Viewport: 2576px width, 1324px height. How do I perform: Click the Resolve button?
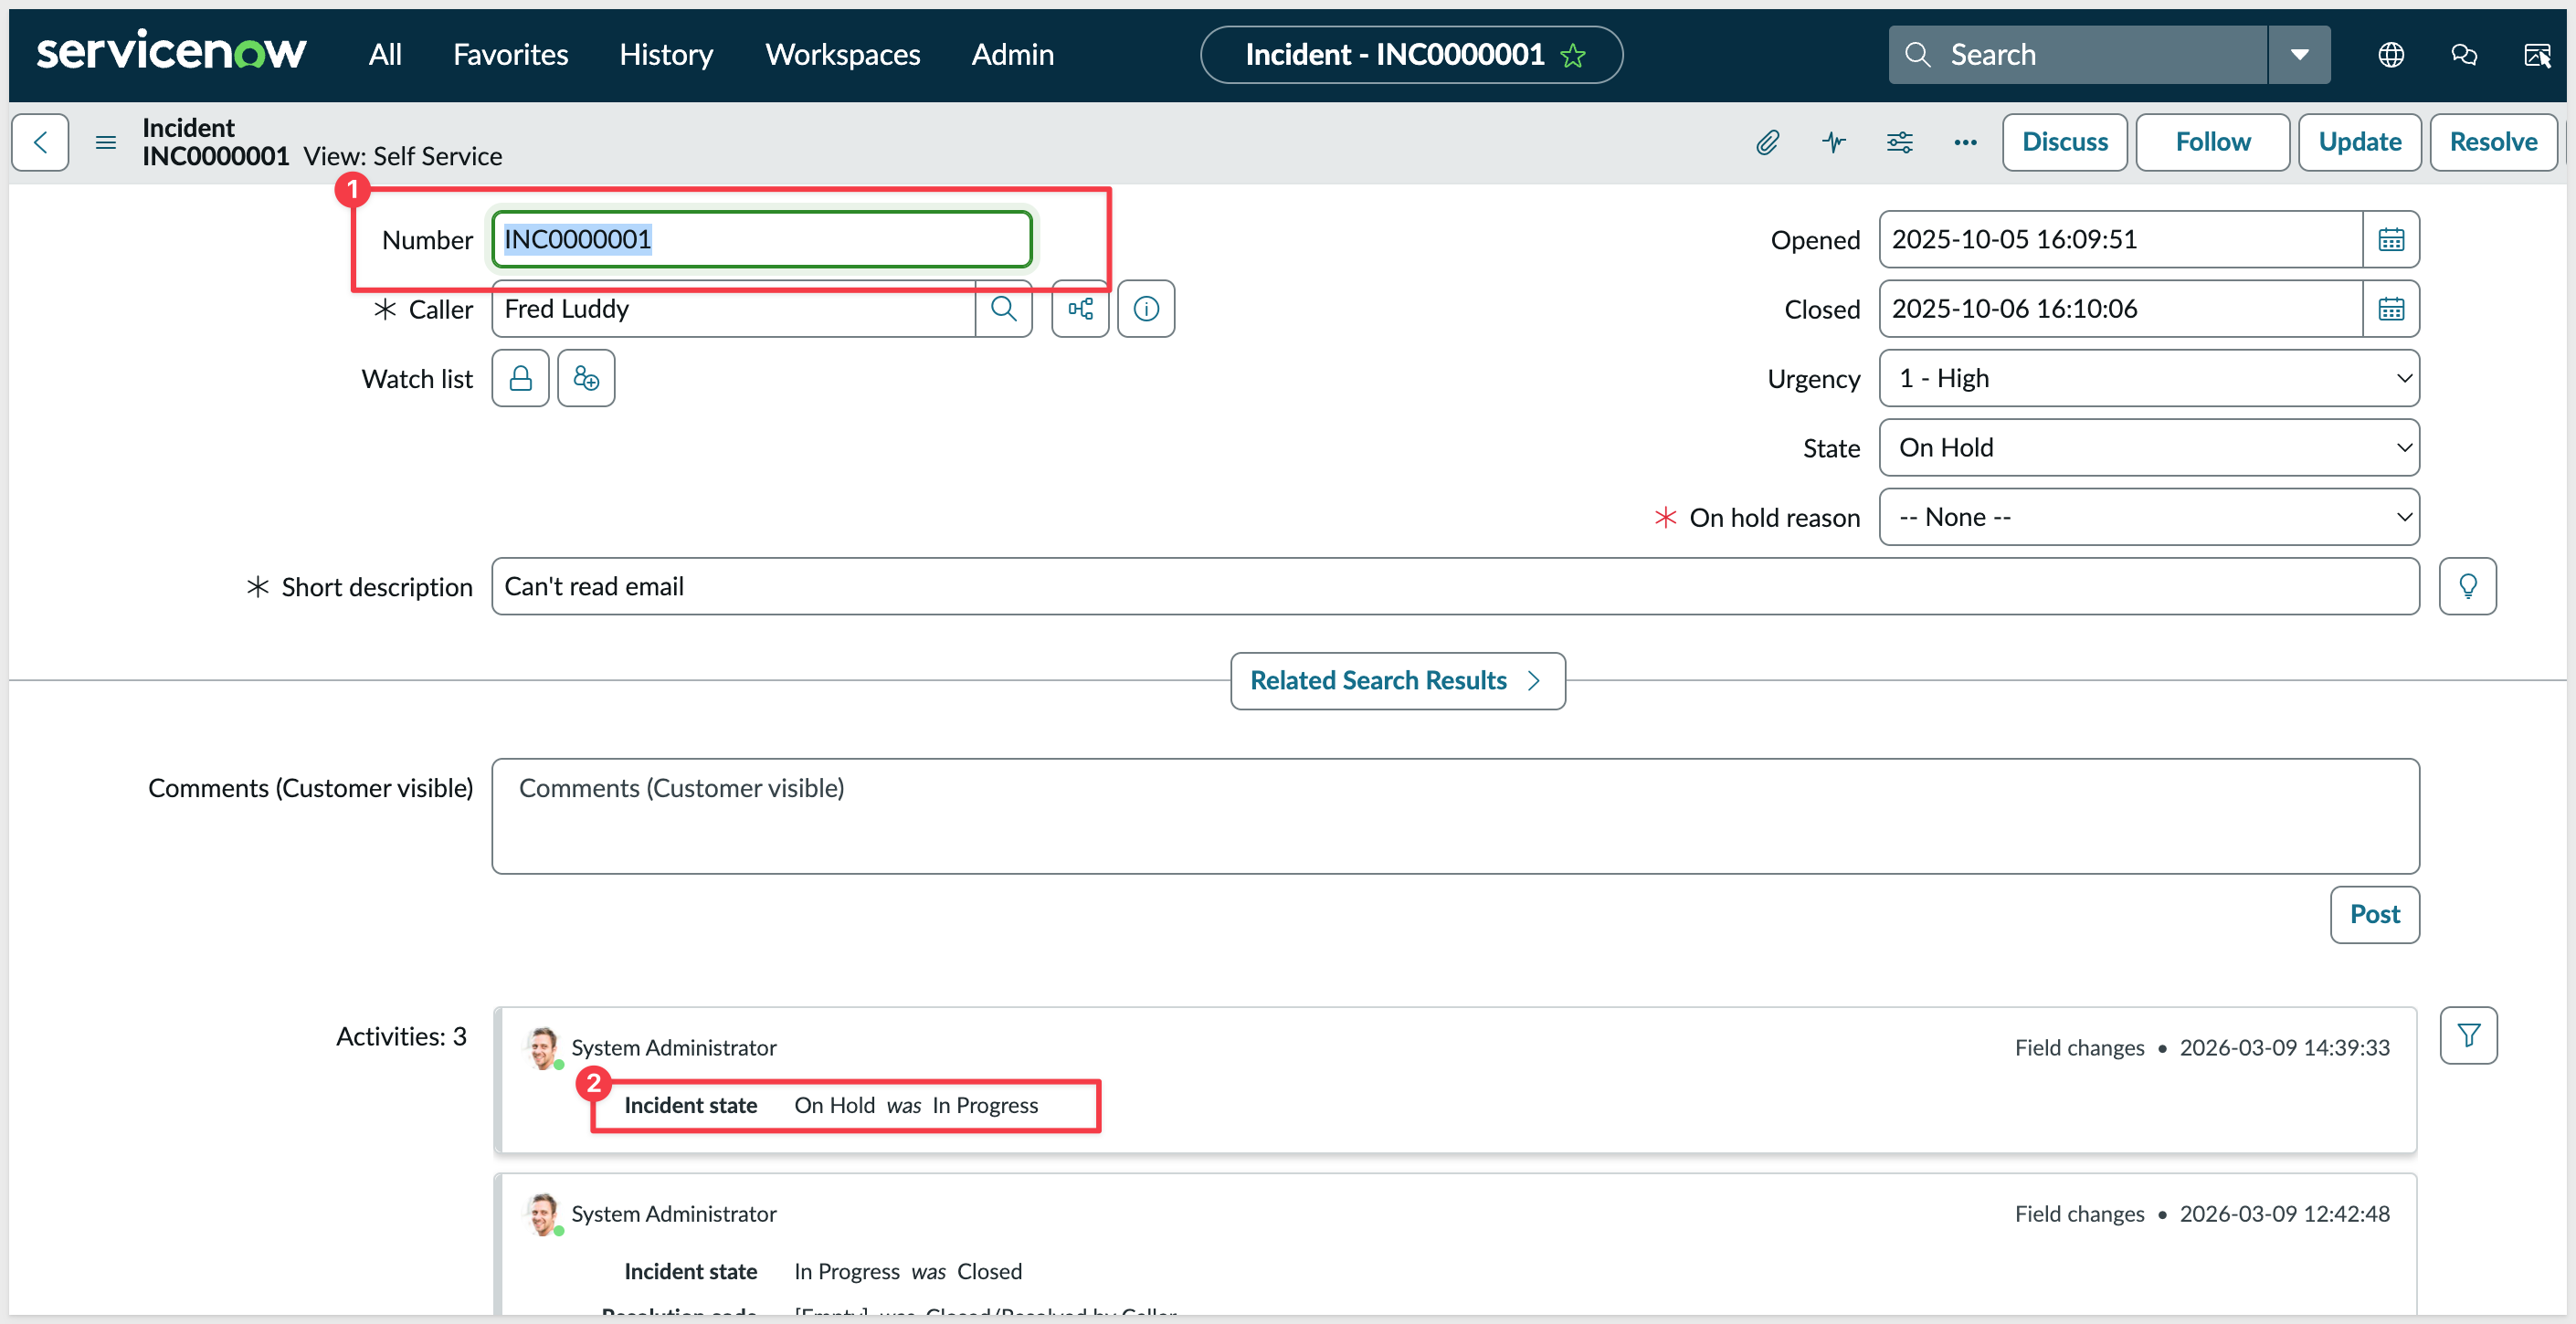click(2492, 142)
